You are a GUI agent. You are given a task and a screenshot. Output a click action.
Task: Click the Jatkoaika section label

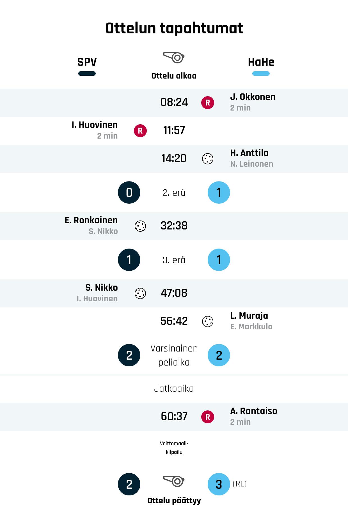coord(174,389)
